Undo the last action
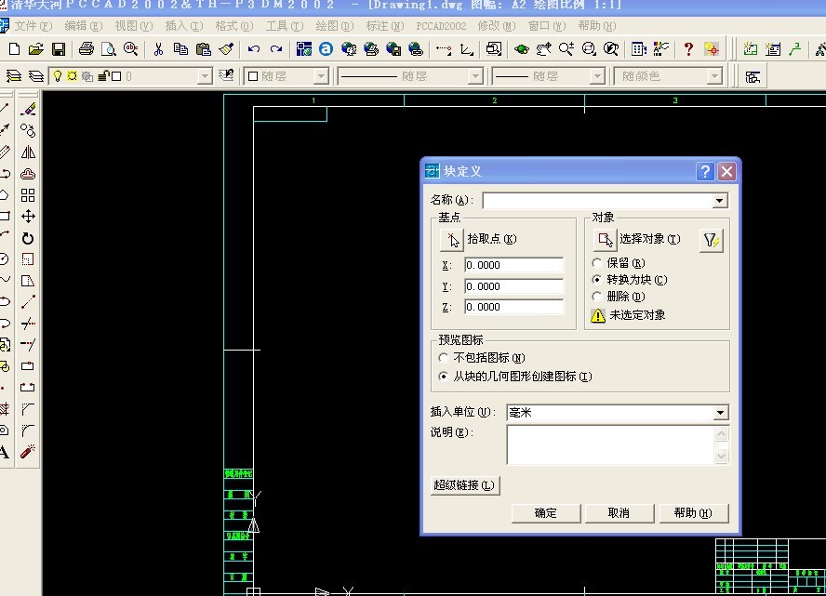Screen dimensions: 826x596 click(254, 49)
